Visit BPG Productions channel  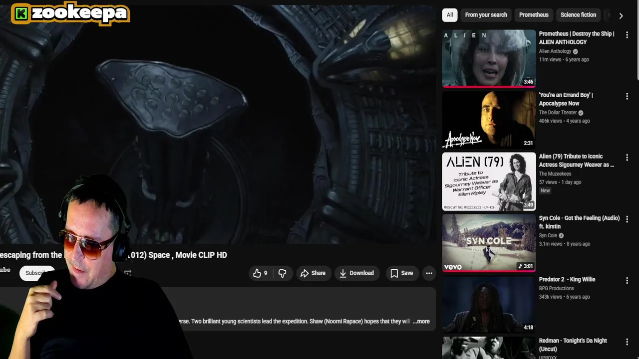click(x=556, y=288)
